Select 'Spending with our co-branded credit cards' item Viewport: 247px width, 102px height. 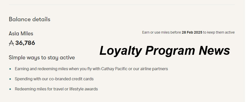click(54, 79)
